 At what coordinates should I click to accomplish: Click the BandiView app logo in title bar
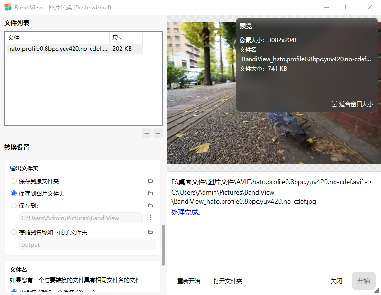[x=8, y=7]
